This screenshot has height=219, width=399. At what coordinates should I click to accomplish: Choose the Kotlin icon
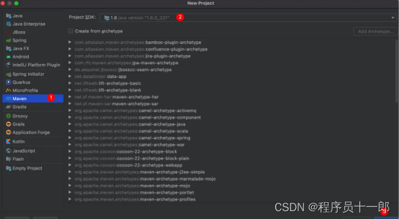click(x=8, y=142)
